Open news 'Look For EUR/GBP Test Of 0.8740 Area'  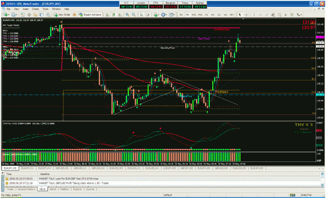69,179
